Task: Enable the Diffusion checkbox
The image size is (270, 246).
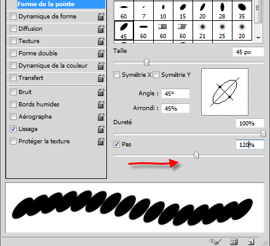Action: (x=13, y=29)
